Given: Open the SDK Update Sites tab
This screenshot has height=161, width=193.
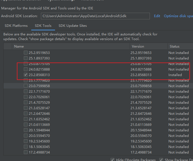Looking at the screenshot, I should pyautogui.click(x=72, y=26).
